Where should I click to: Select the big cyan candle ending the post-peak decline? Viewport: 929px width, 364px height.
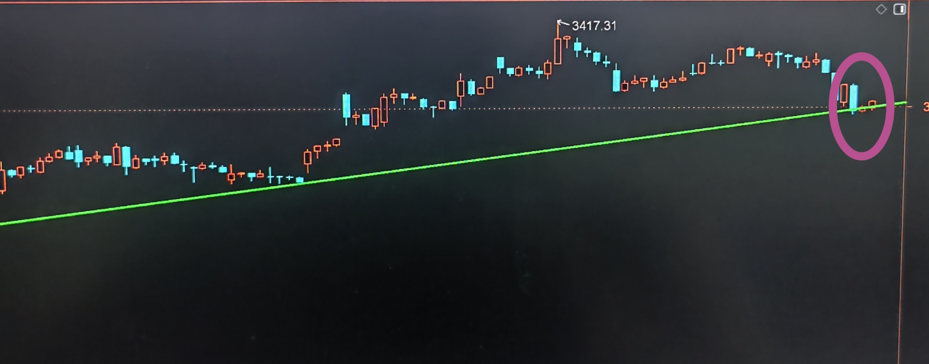pyautogui.click(x=617, y=80)
